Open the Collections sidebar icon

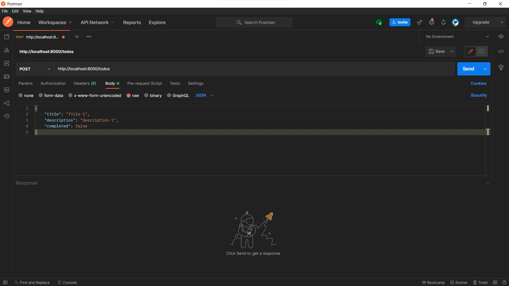[x=7, y=37]
